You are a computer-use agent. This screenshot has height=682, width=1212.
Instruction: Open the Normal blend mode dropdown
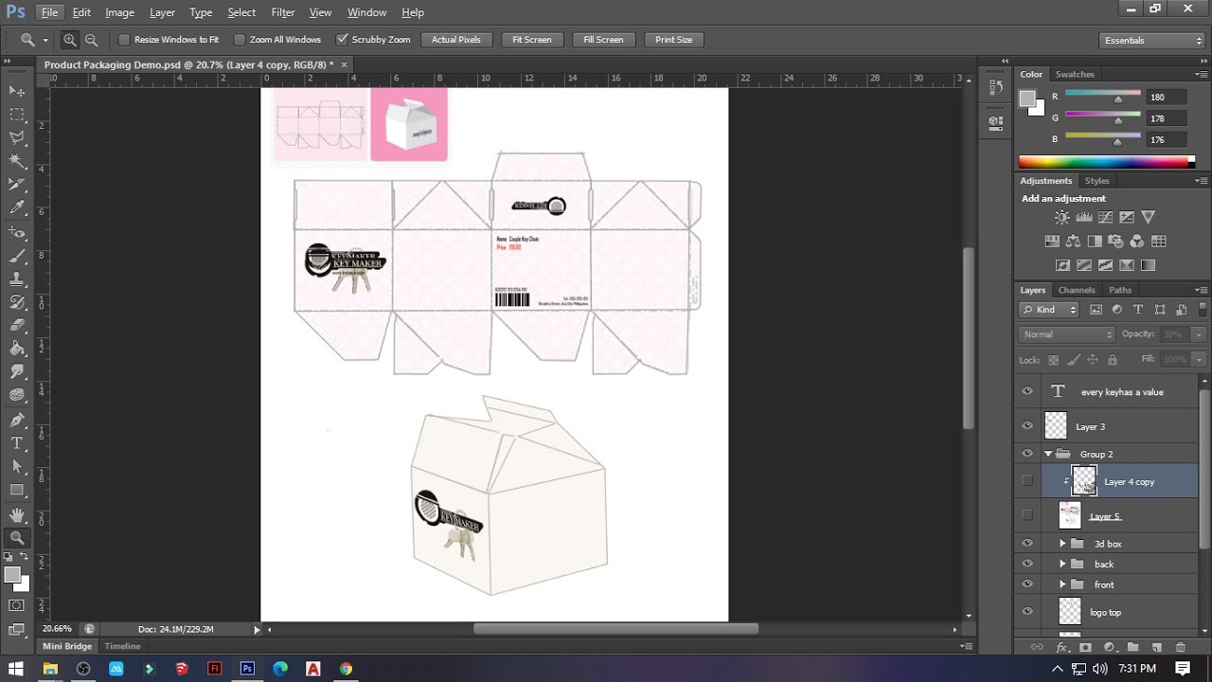pyautogui.click(x=1068, y=334)
